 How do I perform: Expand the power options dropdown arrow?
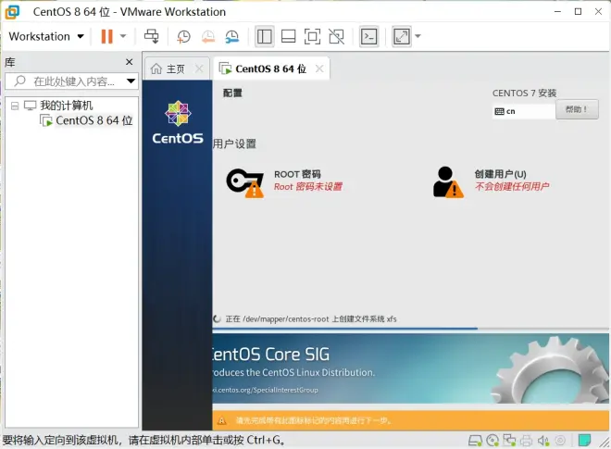point(123,36)
